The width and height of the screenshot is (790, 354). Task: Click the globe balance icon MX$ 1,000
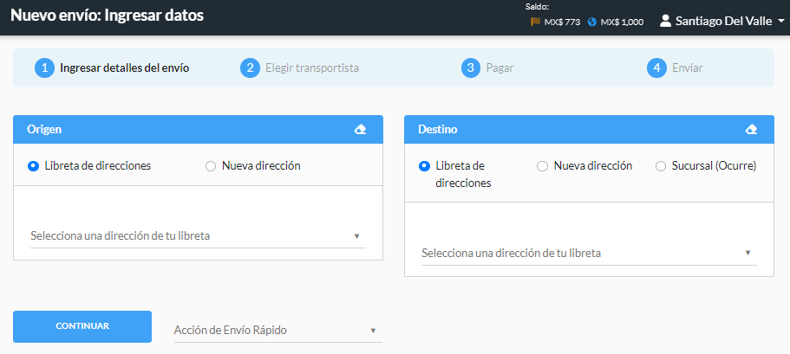click(x=592, y=23)
